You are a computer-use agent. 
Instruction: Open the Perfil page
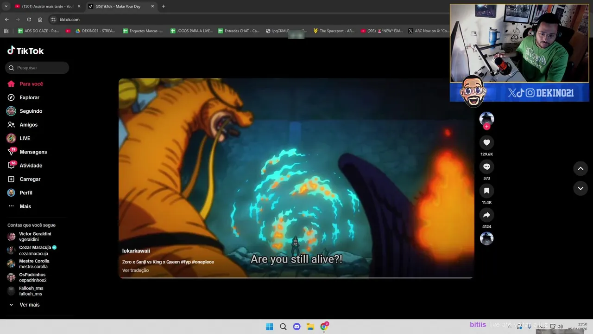[x=20, y=193]
